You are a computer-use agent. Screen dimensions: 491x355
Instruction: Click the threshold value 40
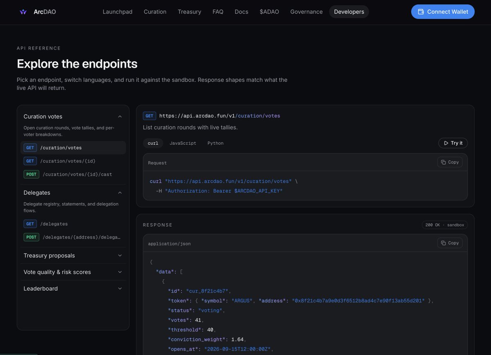click(x=210, y=330)
